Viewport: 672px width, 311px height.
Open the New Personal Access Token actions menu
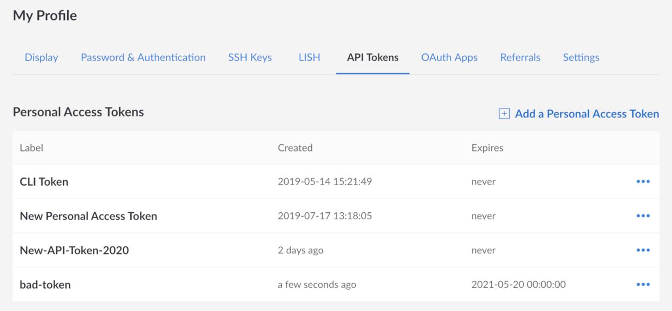(643, 216)
